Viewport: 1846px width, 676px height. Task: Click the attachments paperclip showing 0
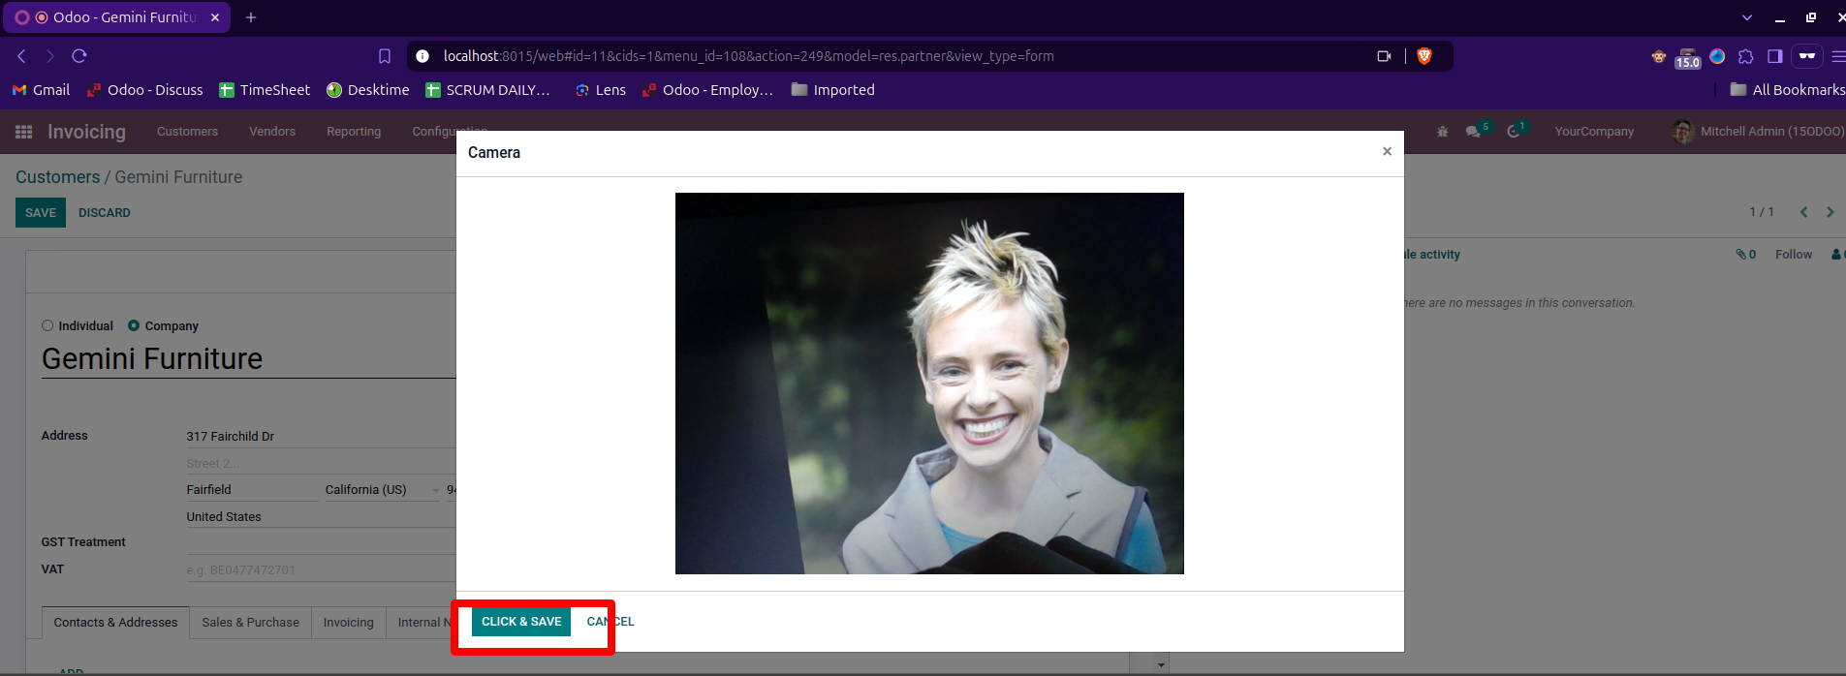[1745, 255]
